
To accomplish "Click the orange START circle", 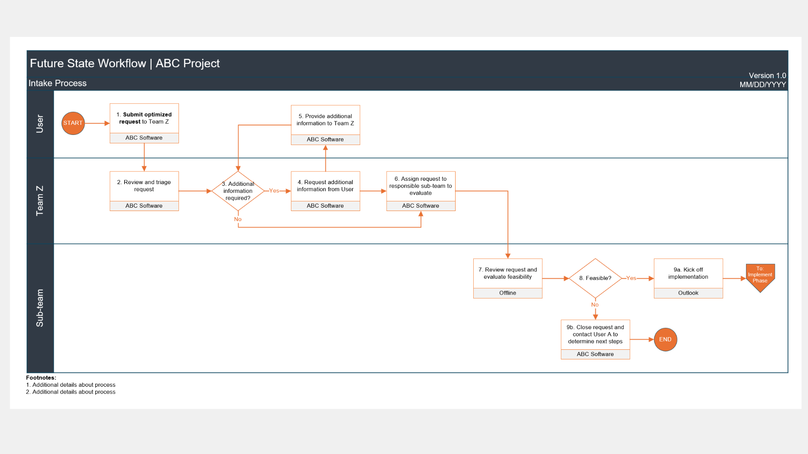I will pos(73,123).
